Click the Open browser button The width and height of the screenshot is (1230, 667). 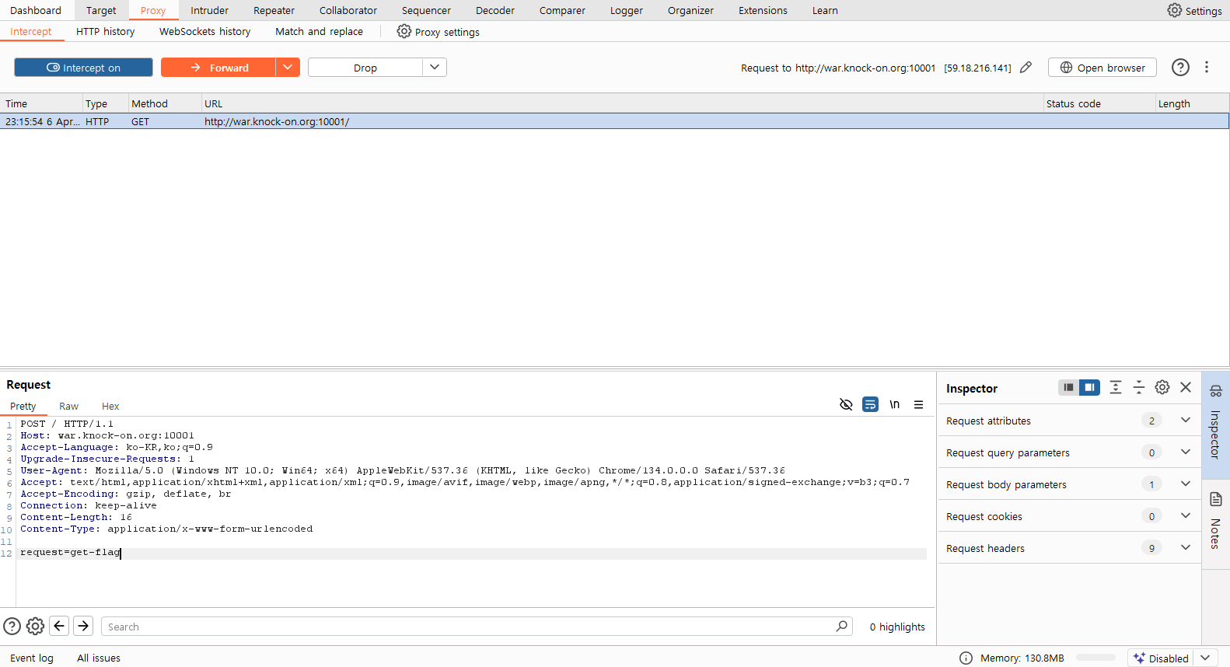click(1102, 68)
